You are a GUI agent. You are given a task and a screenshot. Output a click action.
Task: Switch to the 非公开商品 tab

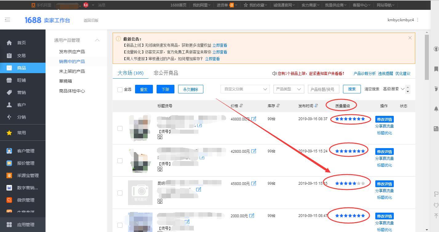pyautogui.click(x=166, y=73)
